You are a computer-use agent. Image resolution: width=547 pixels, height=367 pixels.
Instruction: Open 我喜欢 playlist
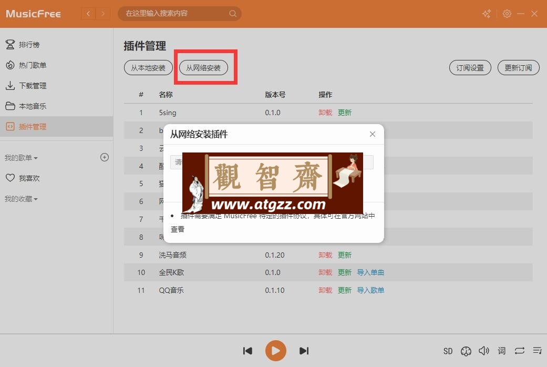tap(57, 178)
